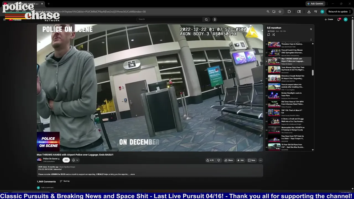This screenshot has height=199, width=354.
Task: Click Police On Scene channel avatar
Action: tap(39, 160)
